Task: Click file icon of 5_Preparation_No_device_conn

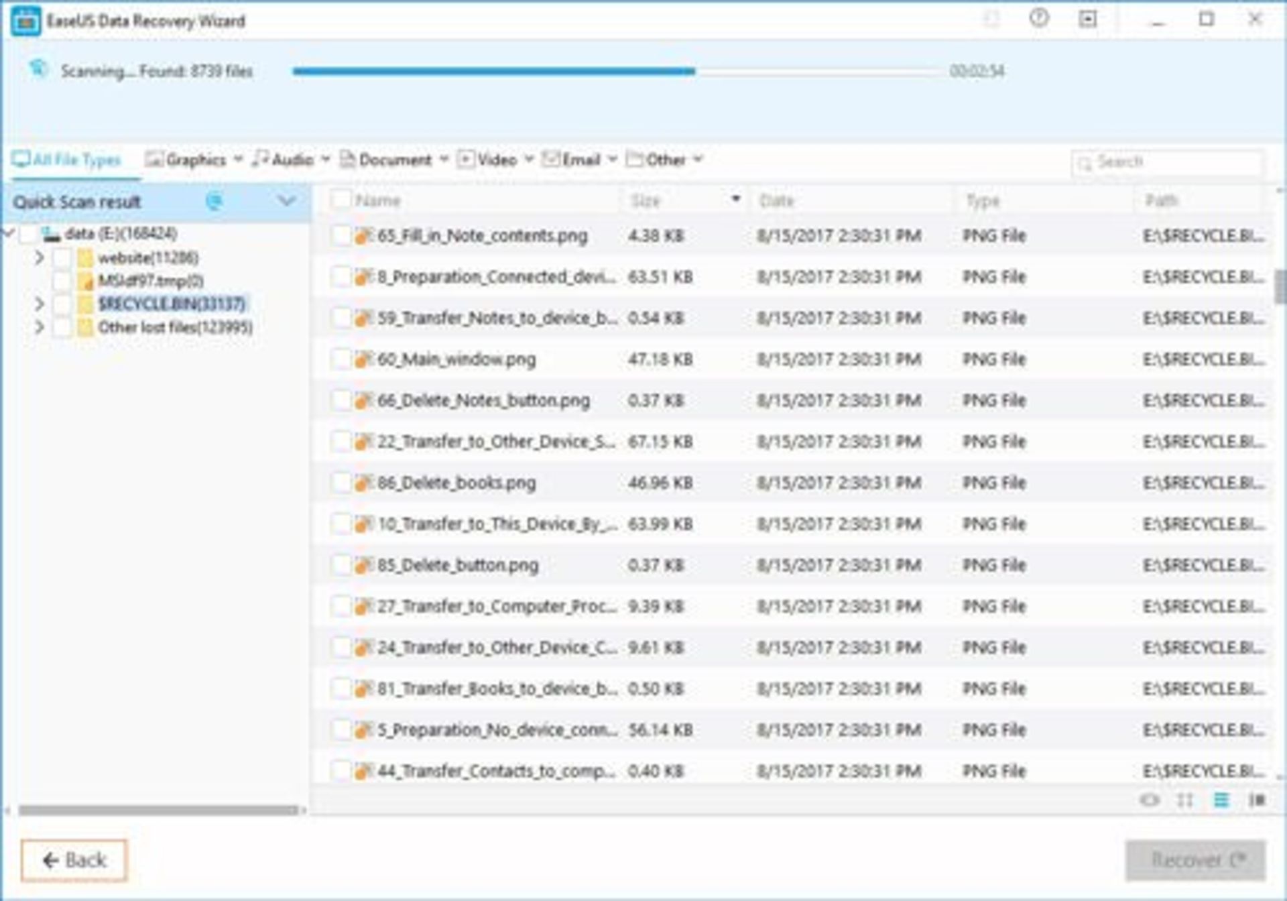Action: [x=363, y=730]
